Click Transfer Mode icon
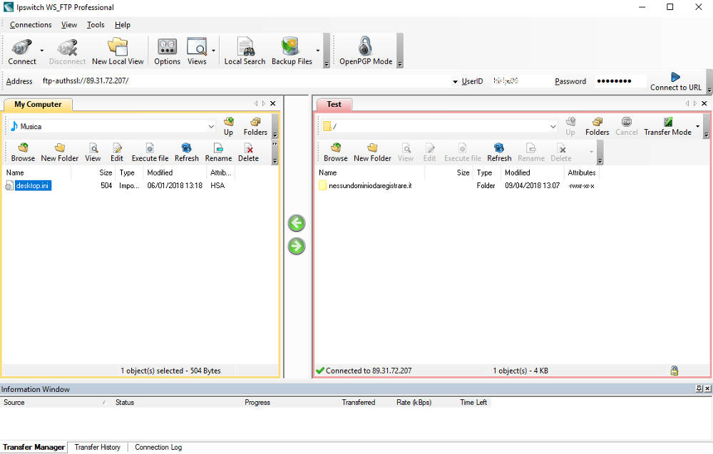This screenshot has height=454, width=713. click(x=667, y=122)
